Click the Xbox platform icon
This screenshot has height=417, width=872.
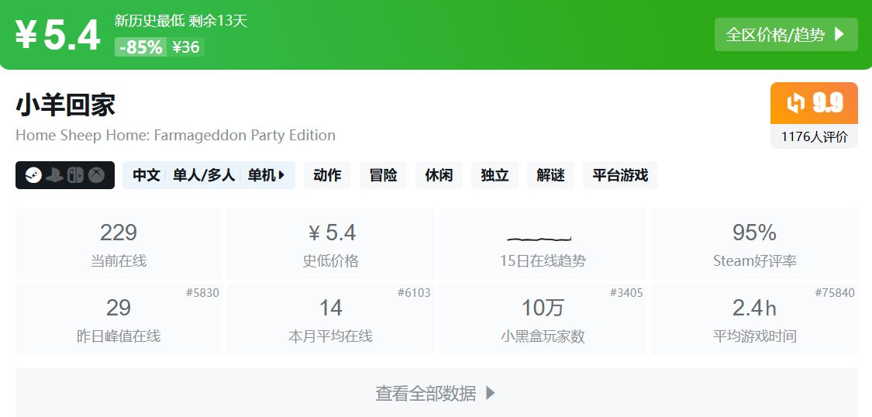pyautogui.click(x=97, y=175)
